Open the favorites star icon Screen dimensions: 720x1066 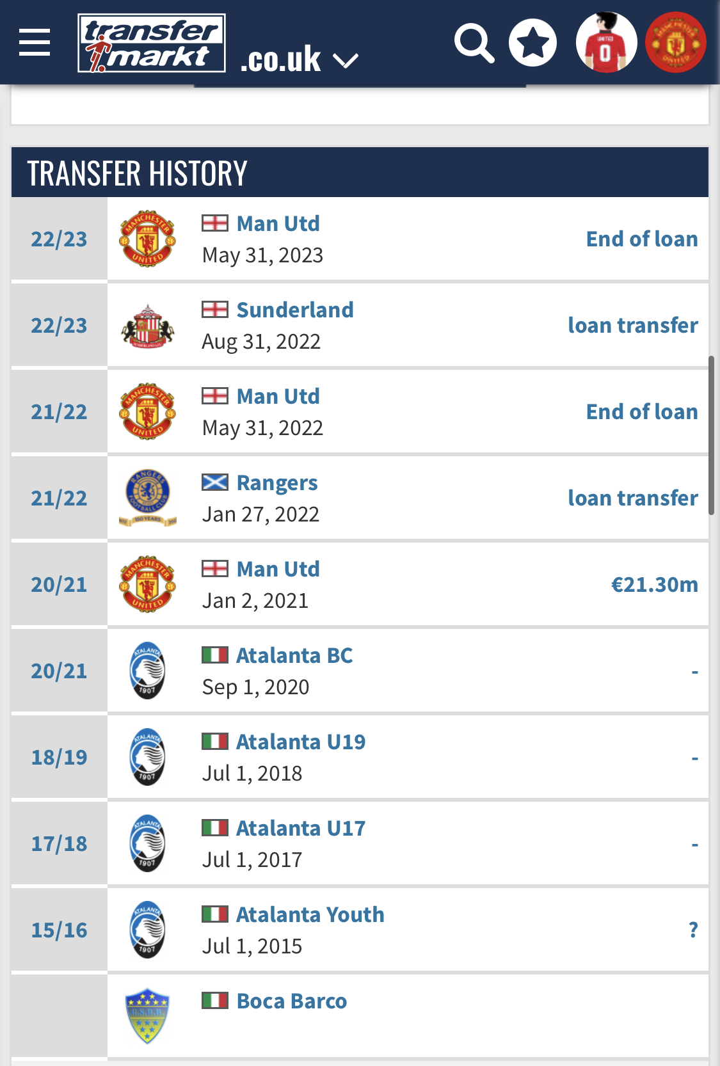[x=532, y=43]
